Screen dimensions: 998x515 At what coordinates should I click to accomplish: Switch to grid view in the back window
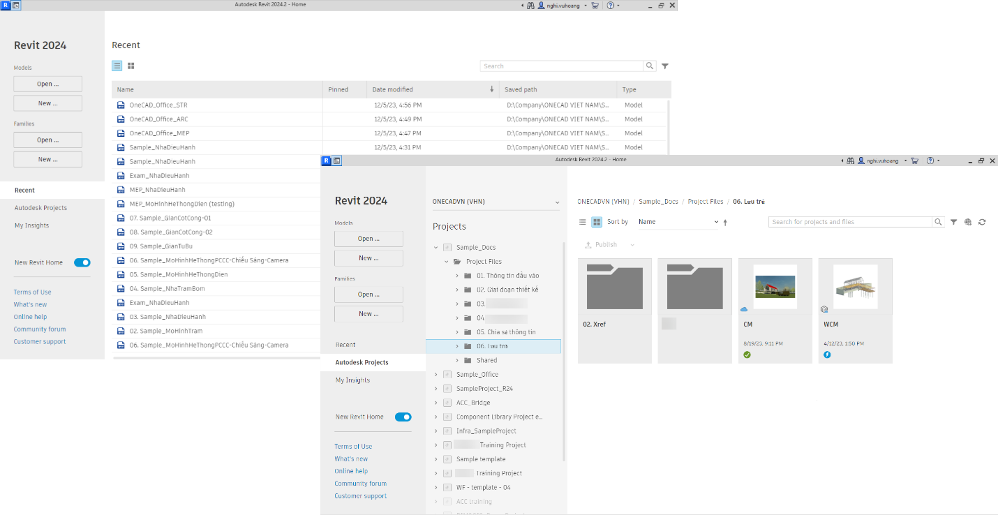tap(131, 66)
